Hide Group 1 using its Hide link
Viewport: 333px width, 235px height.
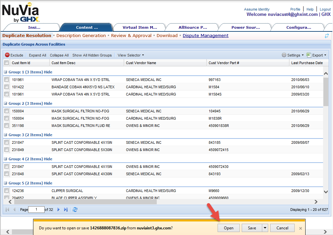pos(48,72)
